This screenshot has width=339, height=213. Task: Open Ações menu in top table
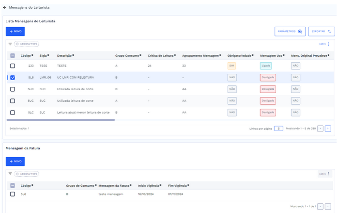pos(324,44)
